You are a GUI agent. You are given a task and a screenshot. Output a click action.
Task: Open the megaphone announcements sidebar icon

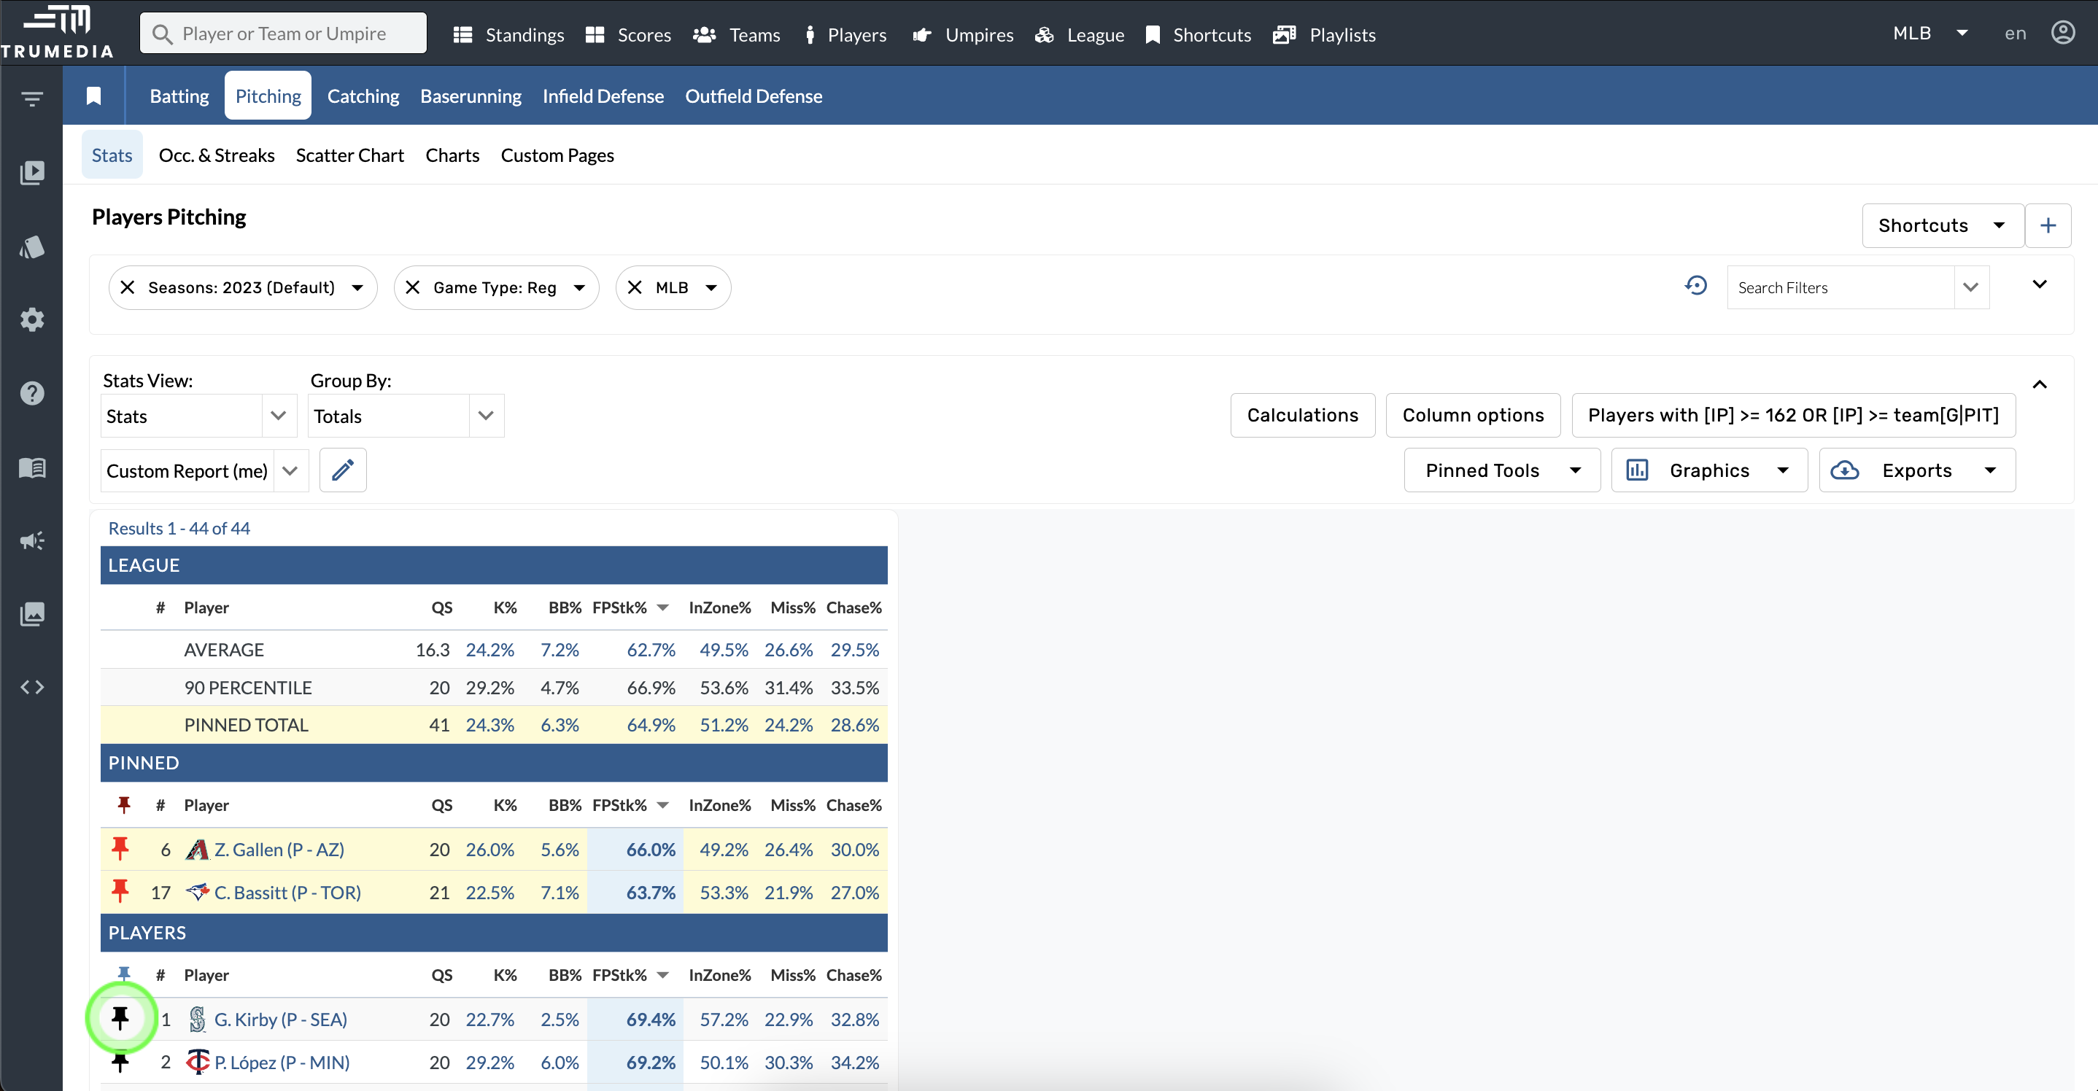coord(32,540)
